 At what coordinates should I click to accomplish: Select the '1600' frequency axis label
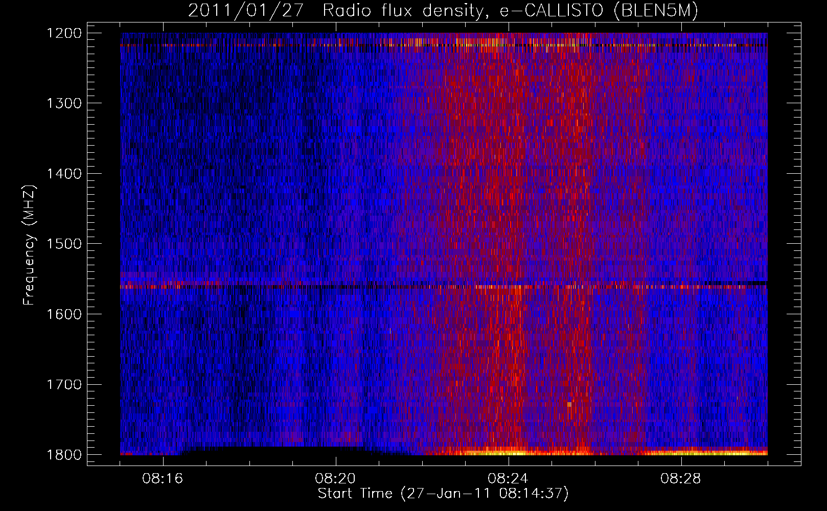pos(64,314)
